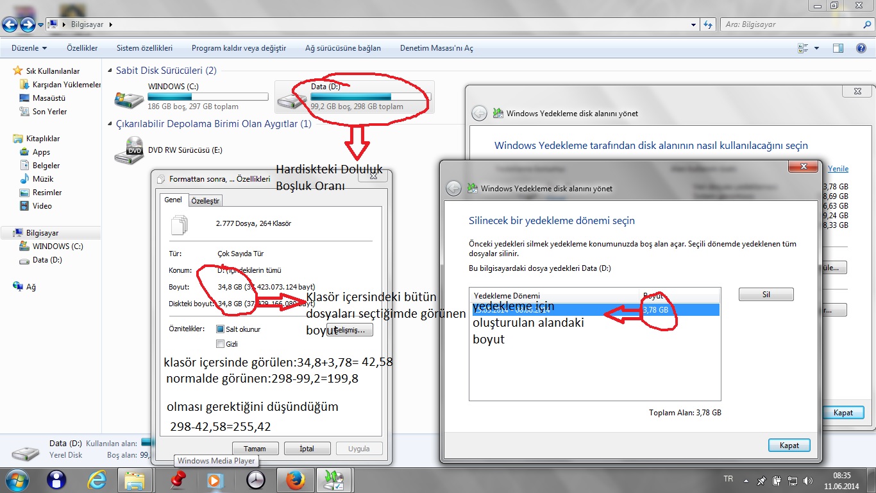Click Sil to delete the backup period
Image resolution: width=876 pixels, height=493 pixels.
point(766,295)
